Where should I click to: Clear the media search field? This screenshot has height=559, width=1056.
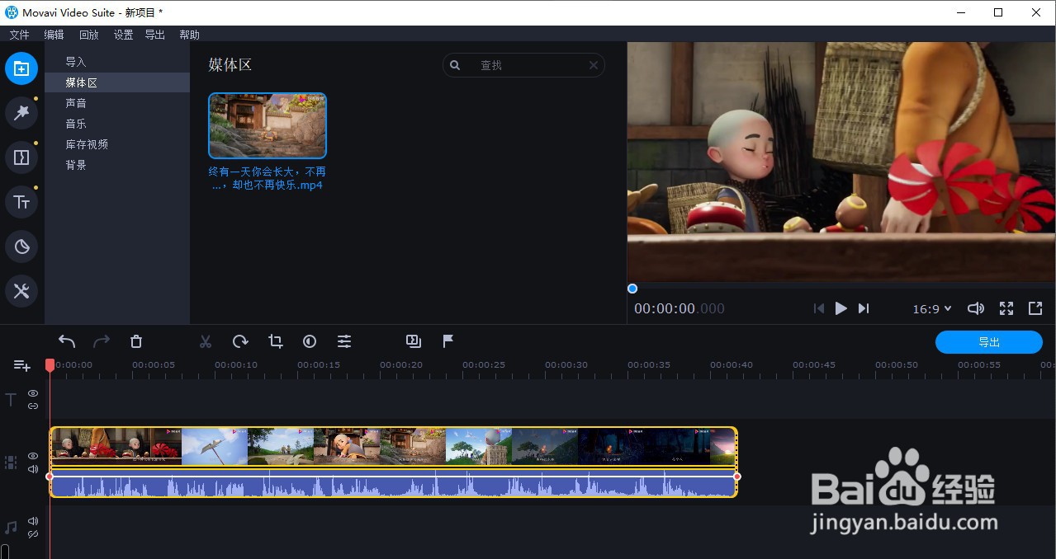tap(594, 65)
